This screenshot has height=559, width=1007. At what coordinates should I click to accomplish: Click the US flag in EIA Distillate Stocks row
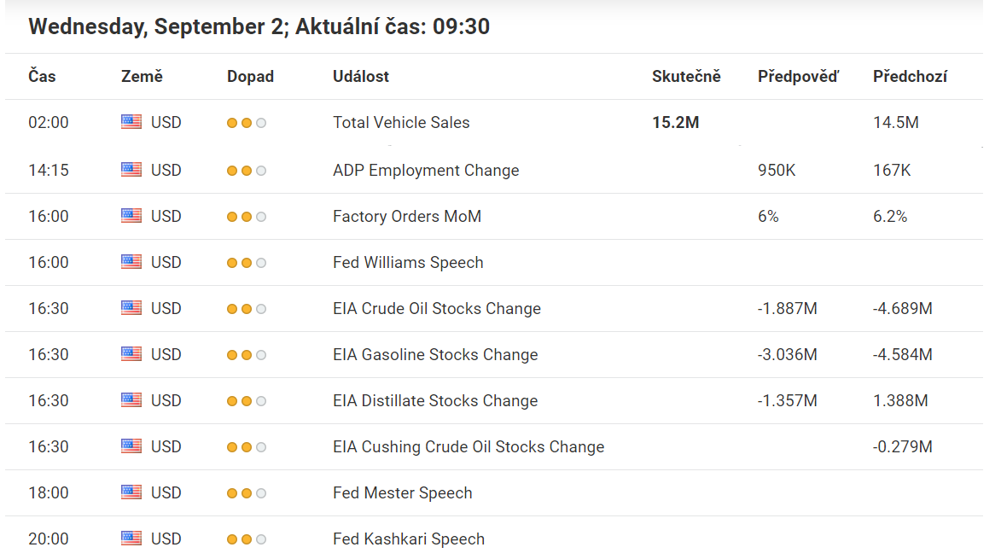tap(131, 400)
